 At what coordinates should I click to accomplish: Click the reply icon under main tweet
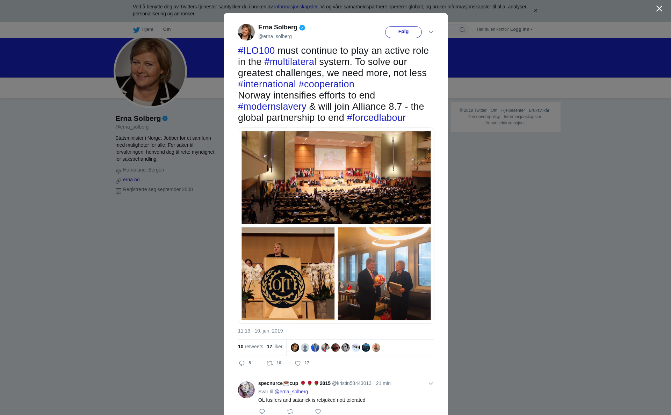point(241,363)
